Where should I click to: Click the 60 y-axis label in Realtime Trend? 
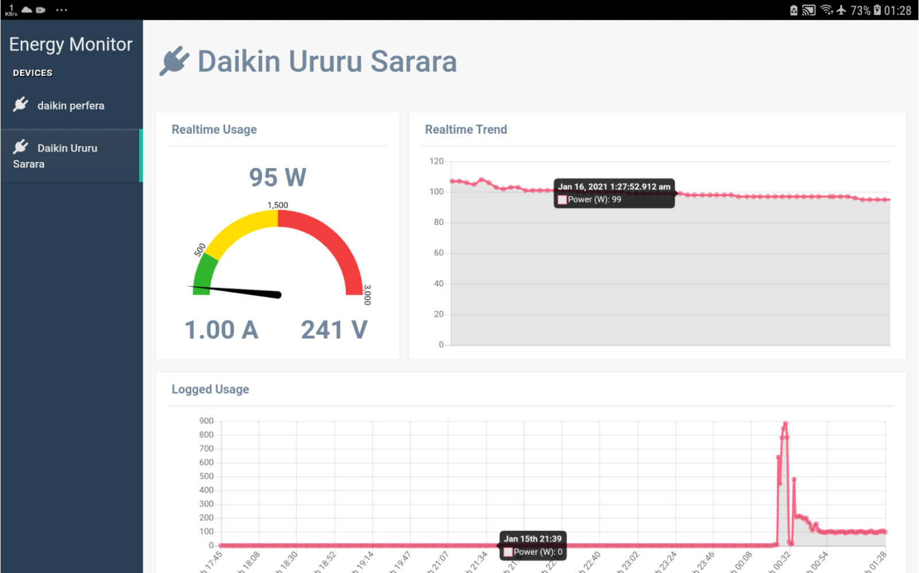tap(439, 253)
